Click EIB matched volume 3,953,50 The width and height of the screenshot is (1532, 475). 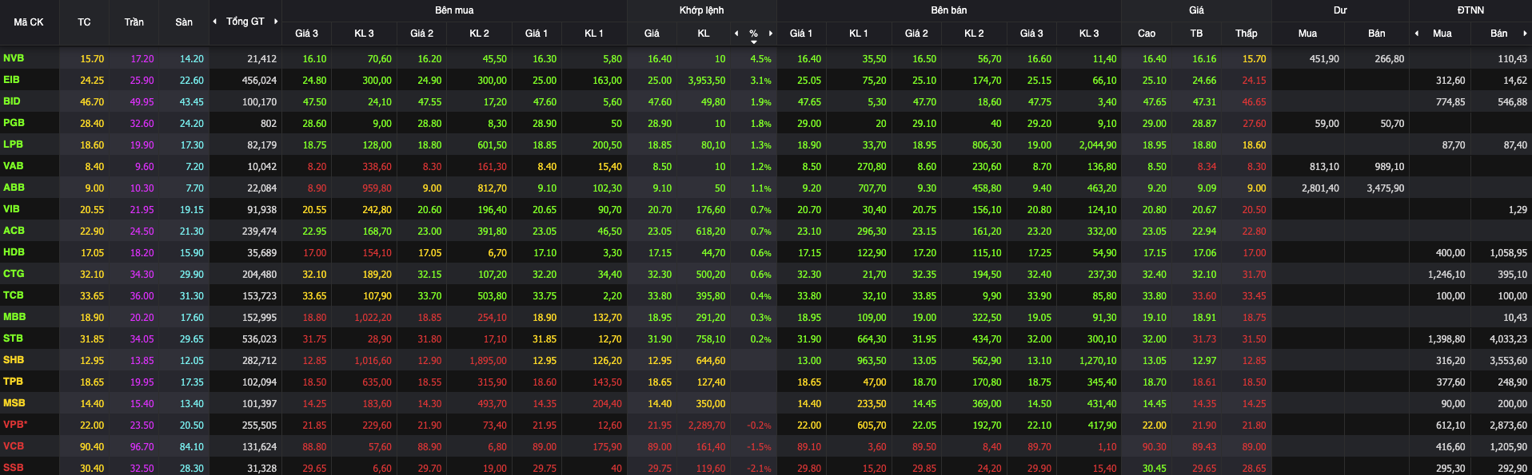[707, 81]
